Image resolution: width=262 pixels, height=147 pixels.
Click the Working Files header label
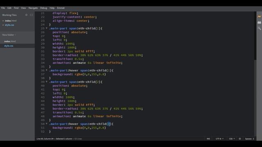coord(9,15)
